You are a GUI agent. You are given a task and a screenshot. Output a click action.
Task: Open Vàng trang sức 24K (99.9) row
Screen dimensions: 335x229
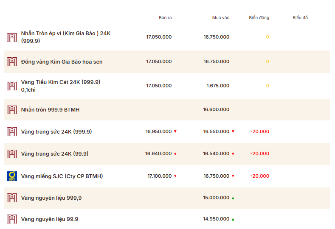click(x=54, y=154)
